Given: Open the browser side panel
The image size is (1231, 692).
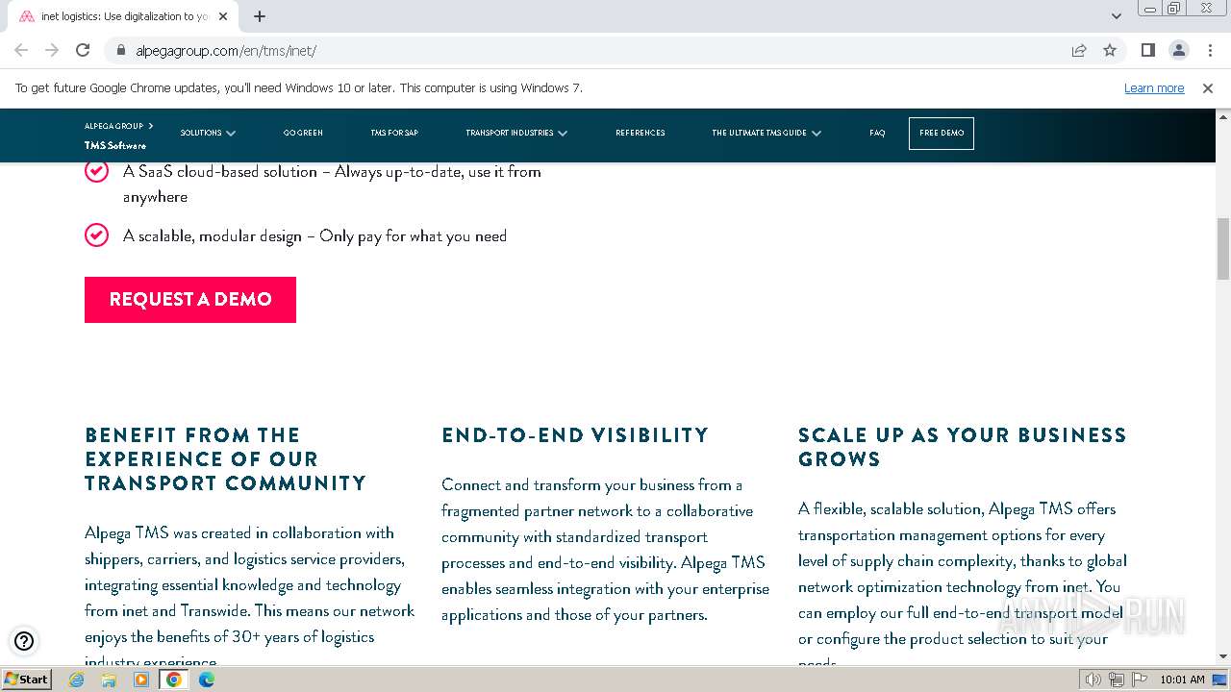Looking at the screenshot, I should coord(1147,50).
